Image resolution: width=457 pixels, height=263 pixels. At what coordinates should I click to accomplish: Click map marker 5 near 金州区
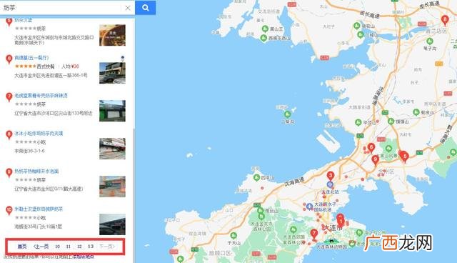pyautogui.click(x=405, y=157)
